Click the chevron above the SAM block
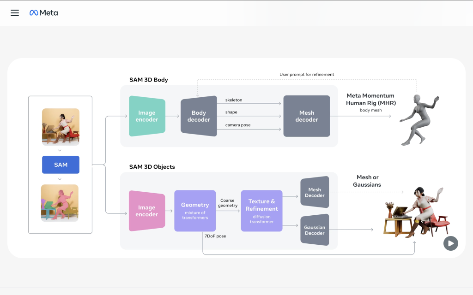The image size is (473, 295). click(60, 150)
